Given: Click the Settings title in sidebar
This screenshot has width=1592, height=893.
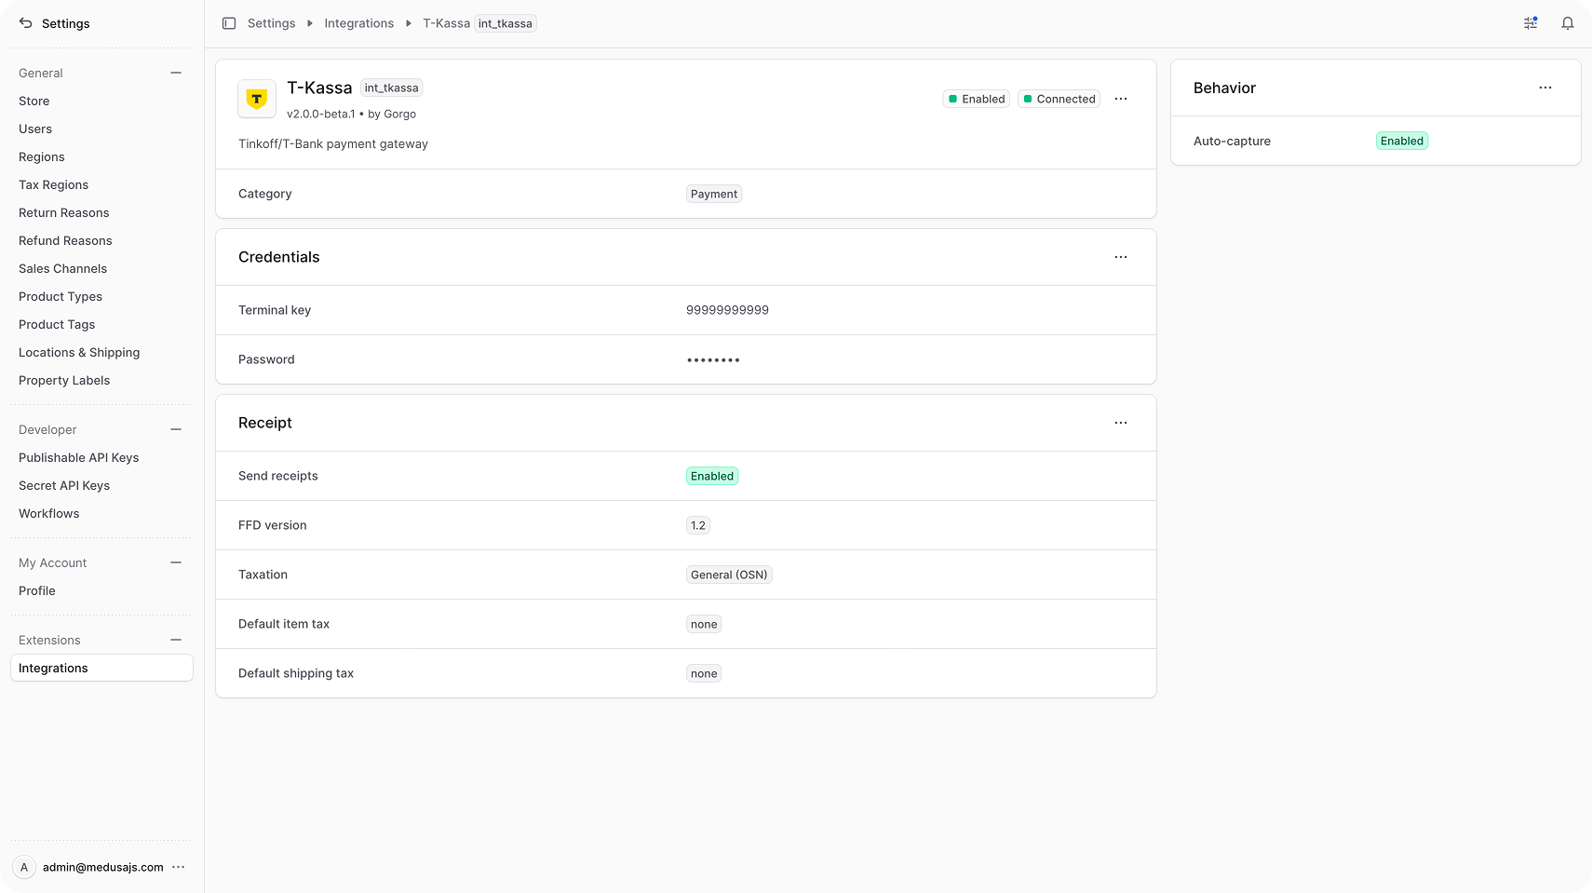Looking at the screenshot, I should coord(66,23).
